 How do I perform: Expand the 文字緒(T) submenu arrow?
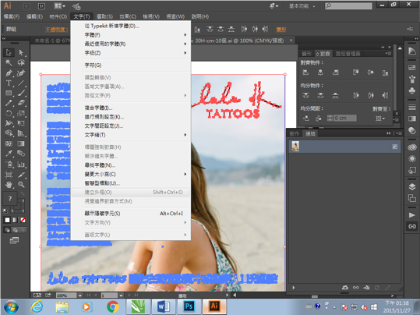(185, 135)
